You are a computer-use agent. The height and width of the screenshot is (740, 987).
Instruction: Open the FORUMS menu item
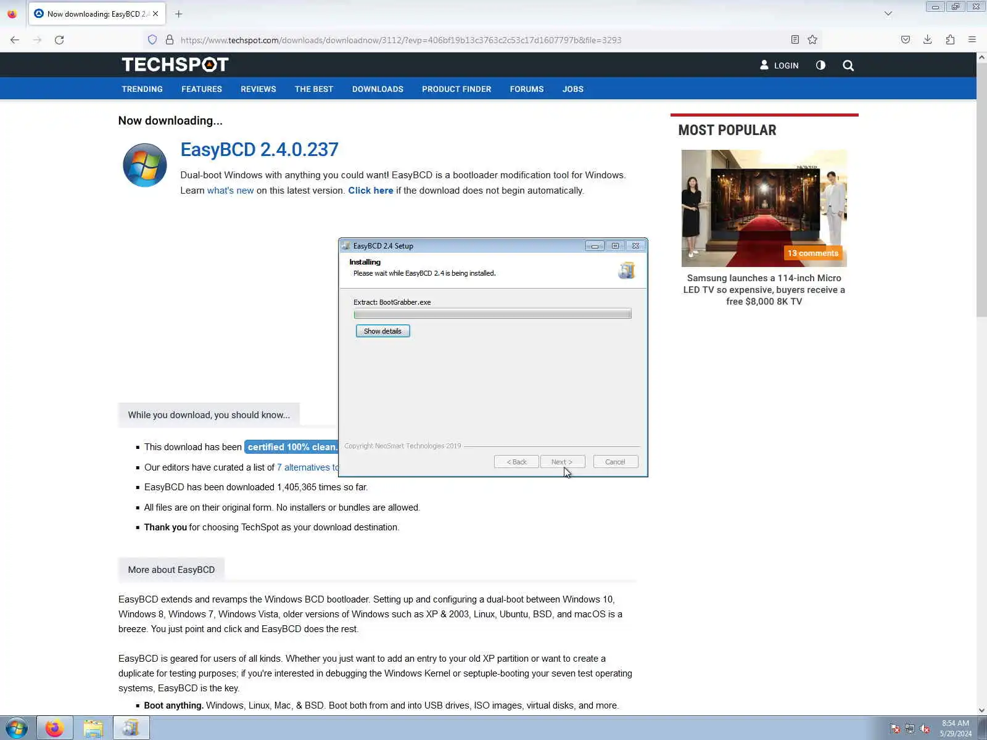point(527,89)
